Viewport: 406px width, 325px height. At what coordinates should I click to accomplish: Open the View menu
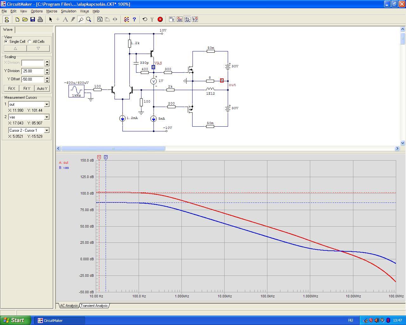click(x=23, y=11)
